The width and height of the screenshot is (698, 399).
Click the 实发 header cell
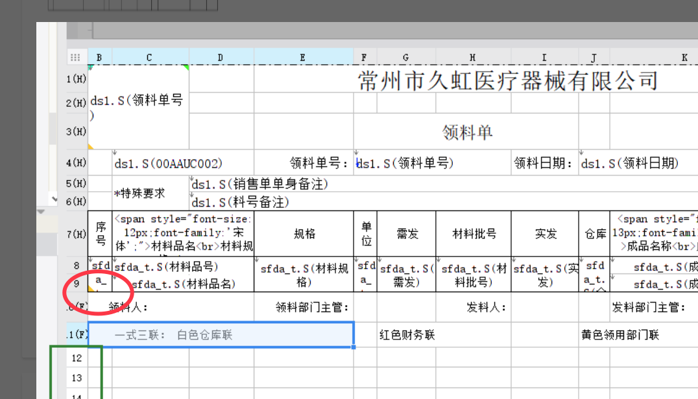tap(545, 234)
